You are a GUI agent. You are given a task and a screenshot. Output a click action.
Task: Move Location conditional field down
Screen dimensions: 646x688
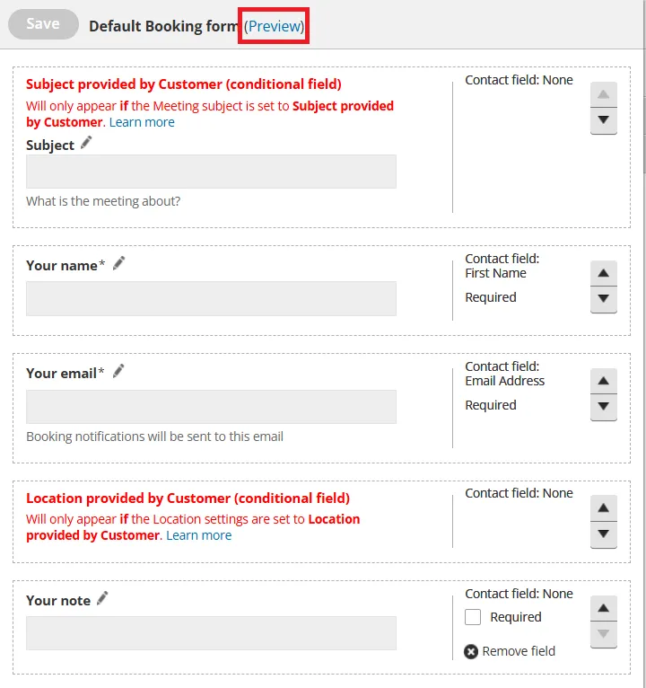(604, 534)
